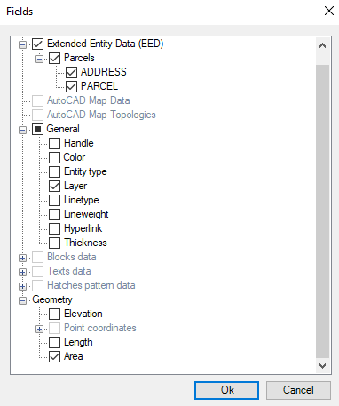This screenshot has height=406, width=339.
Task: Select the Extended Entity Data (EED) label
Action: (105, 44)
